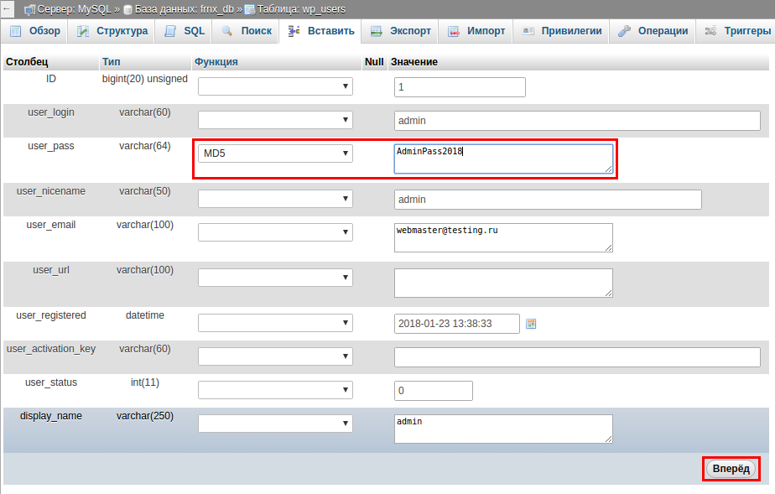Open calendar picker next to user_registered
Screen dimensions: 775x494
point(531,324)
